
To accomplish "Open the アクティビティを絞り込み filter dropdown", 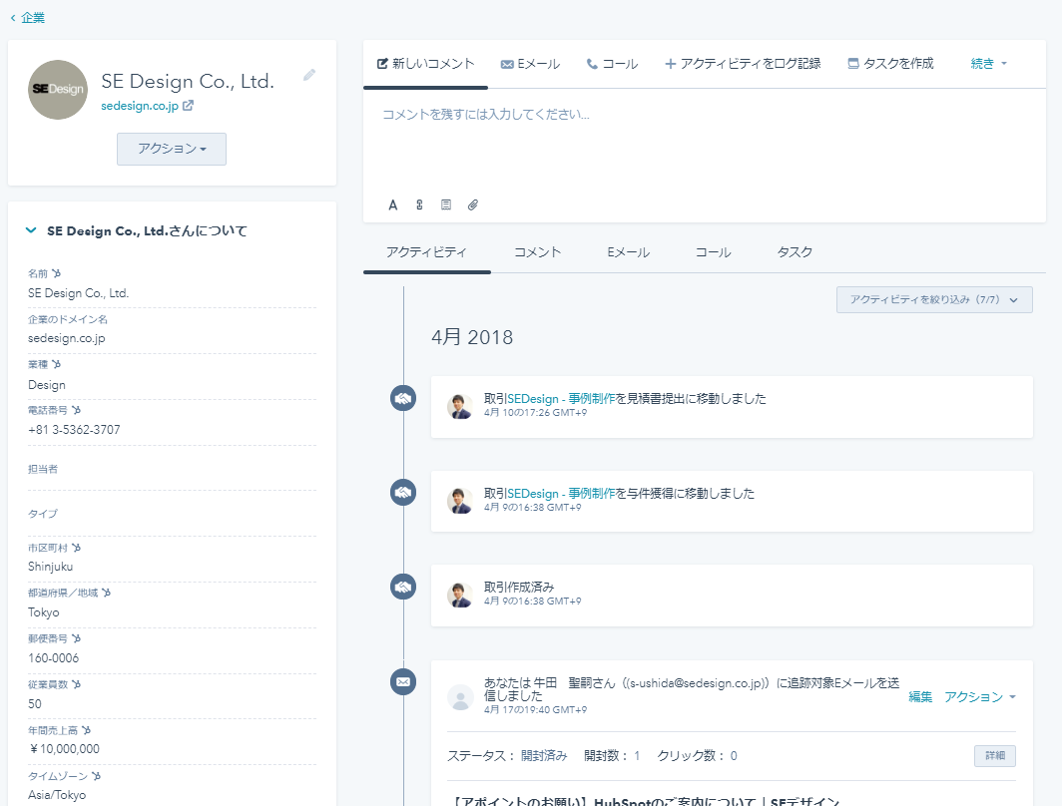I will click(934, 300).
